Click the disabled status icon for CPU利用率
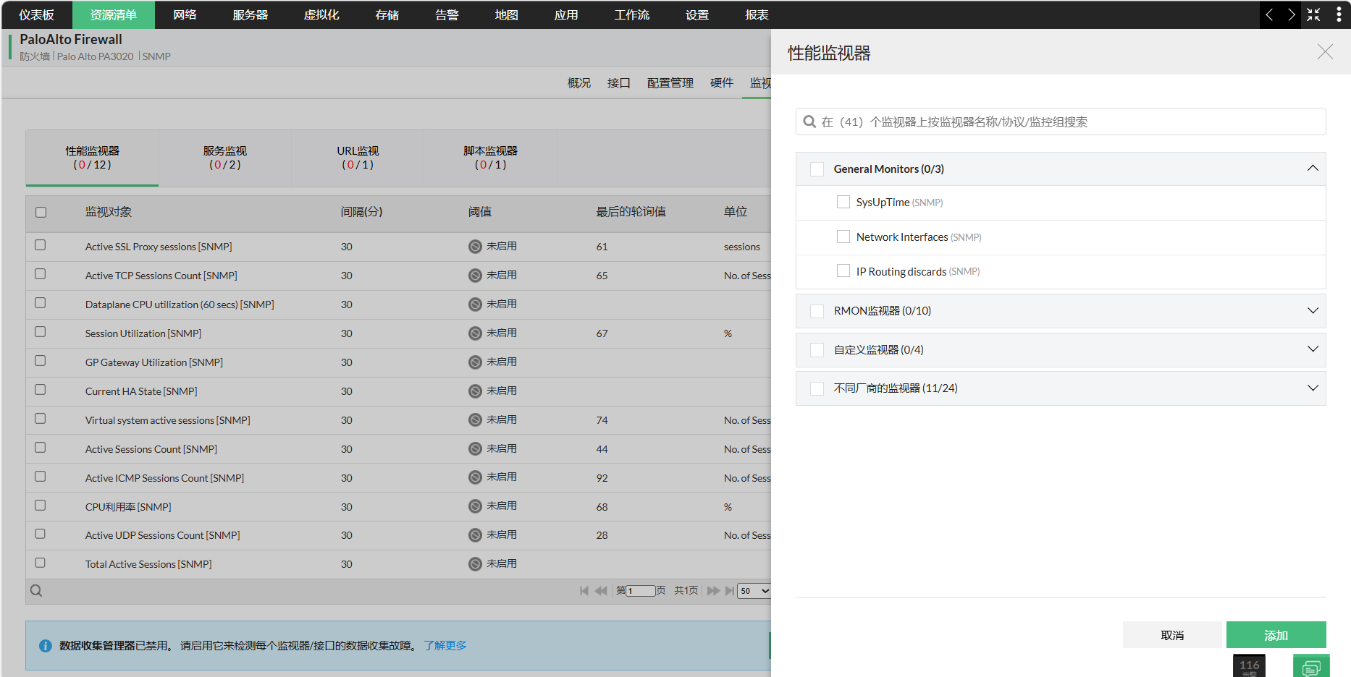Image resolution: width=1351 pixels, height=677 pixels. click(x=475, y=506)
